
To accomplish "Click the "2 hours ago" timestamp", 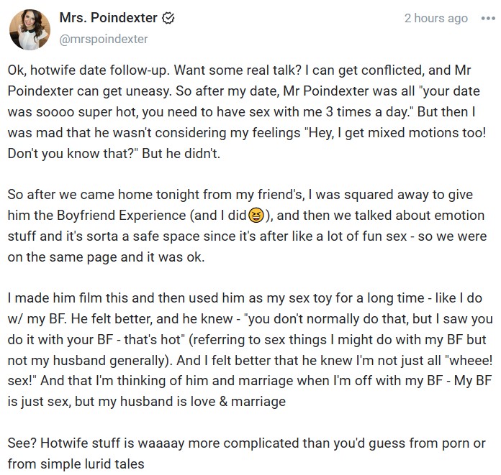I will click(435, 19).
